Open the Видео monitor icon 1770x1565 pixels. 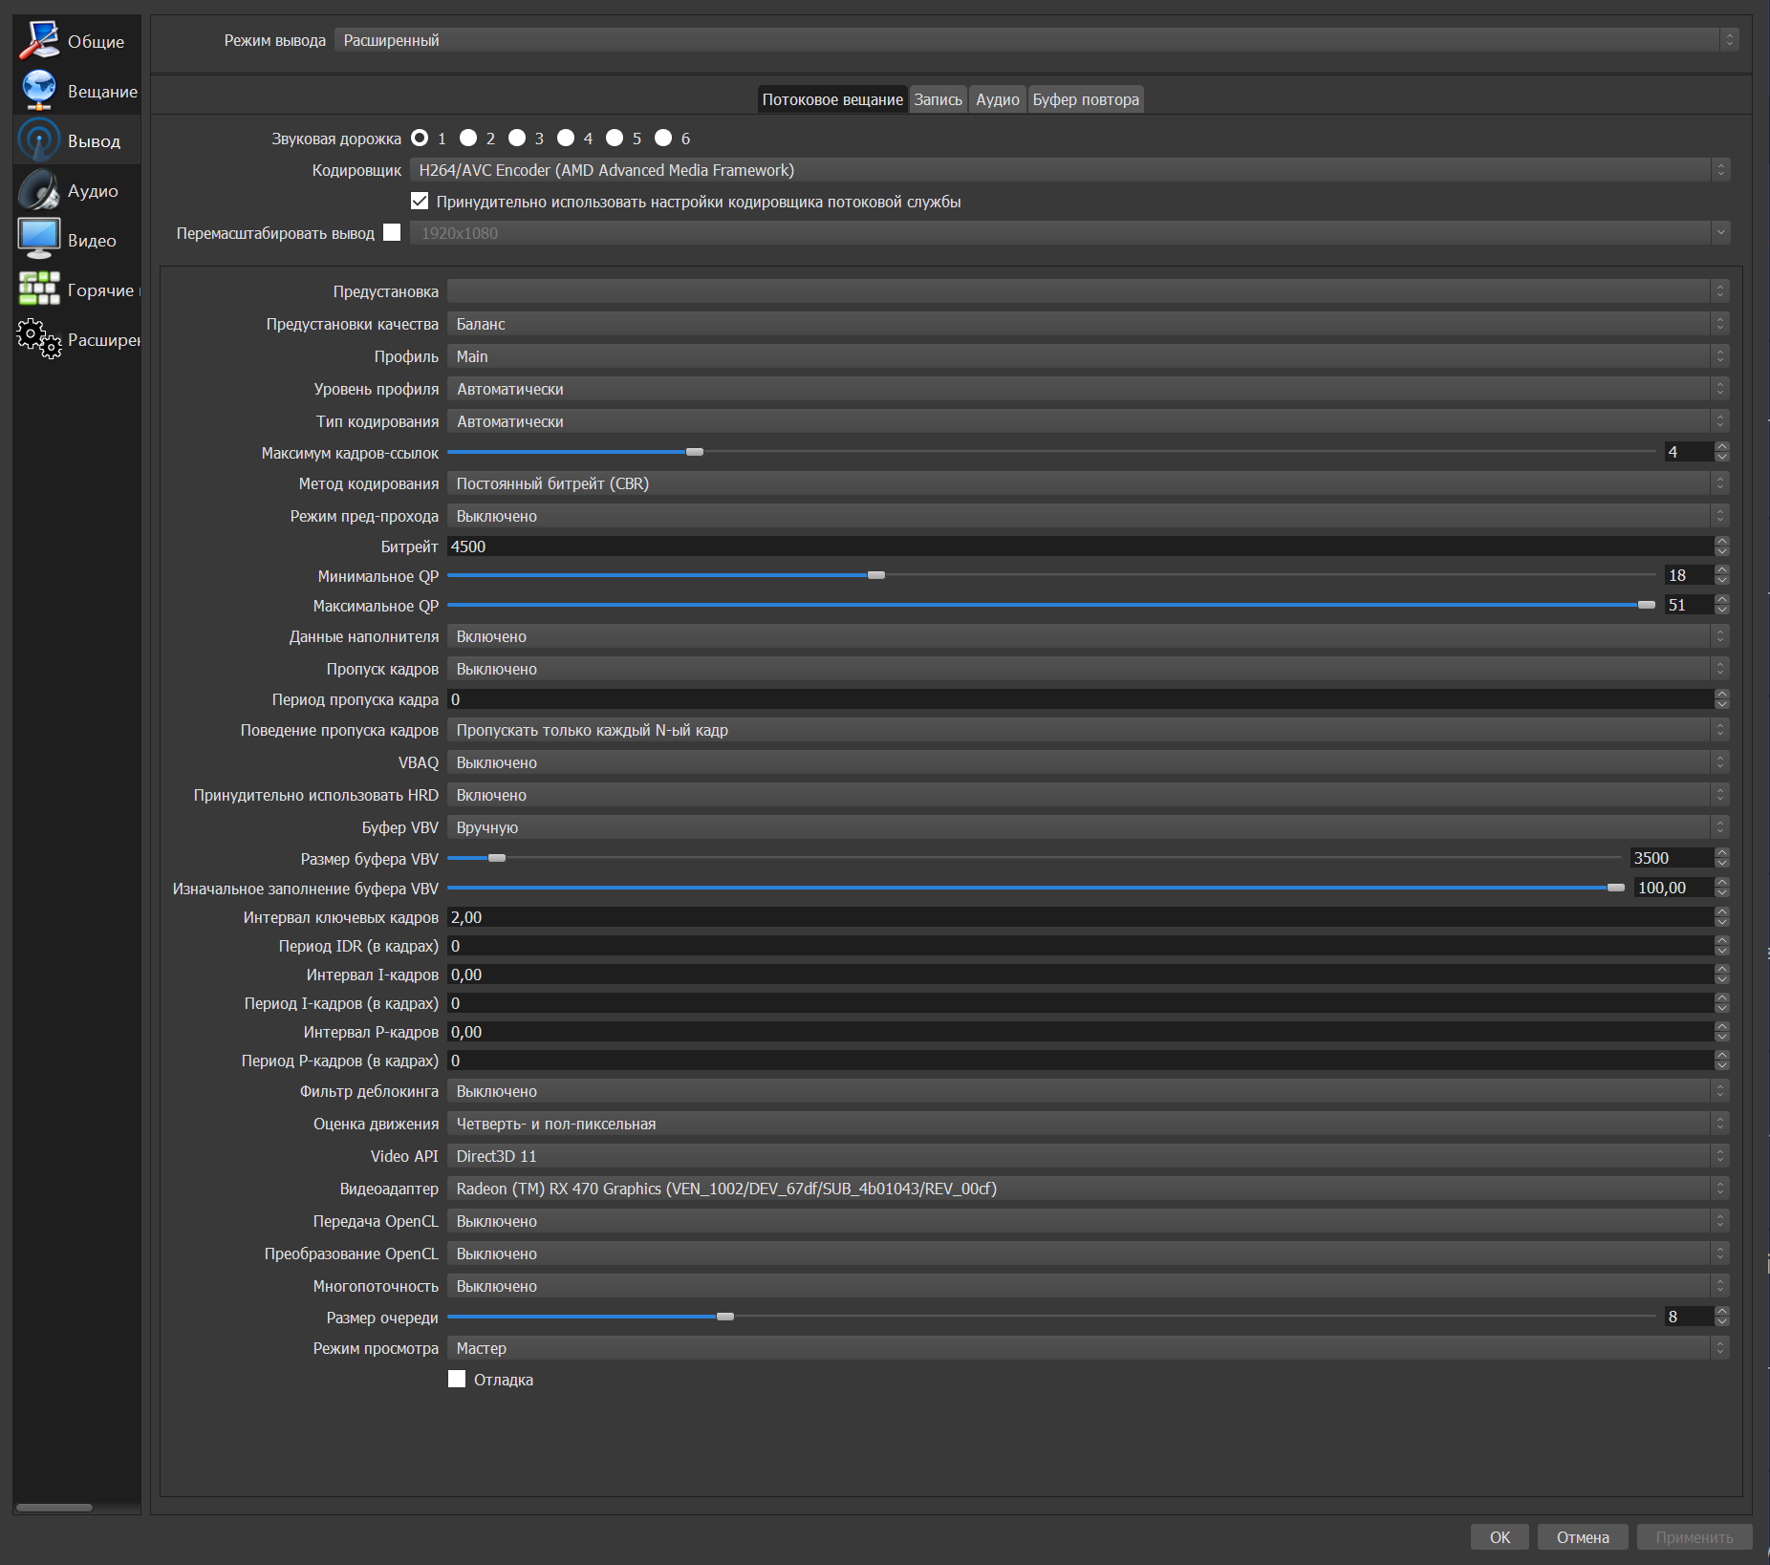[39, 240]
